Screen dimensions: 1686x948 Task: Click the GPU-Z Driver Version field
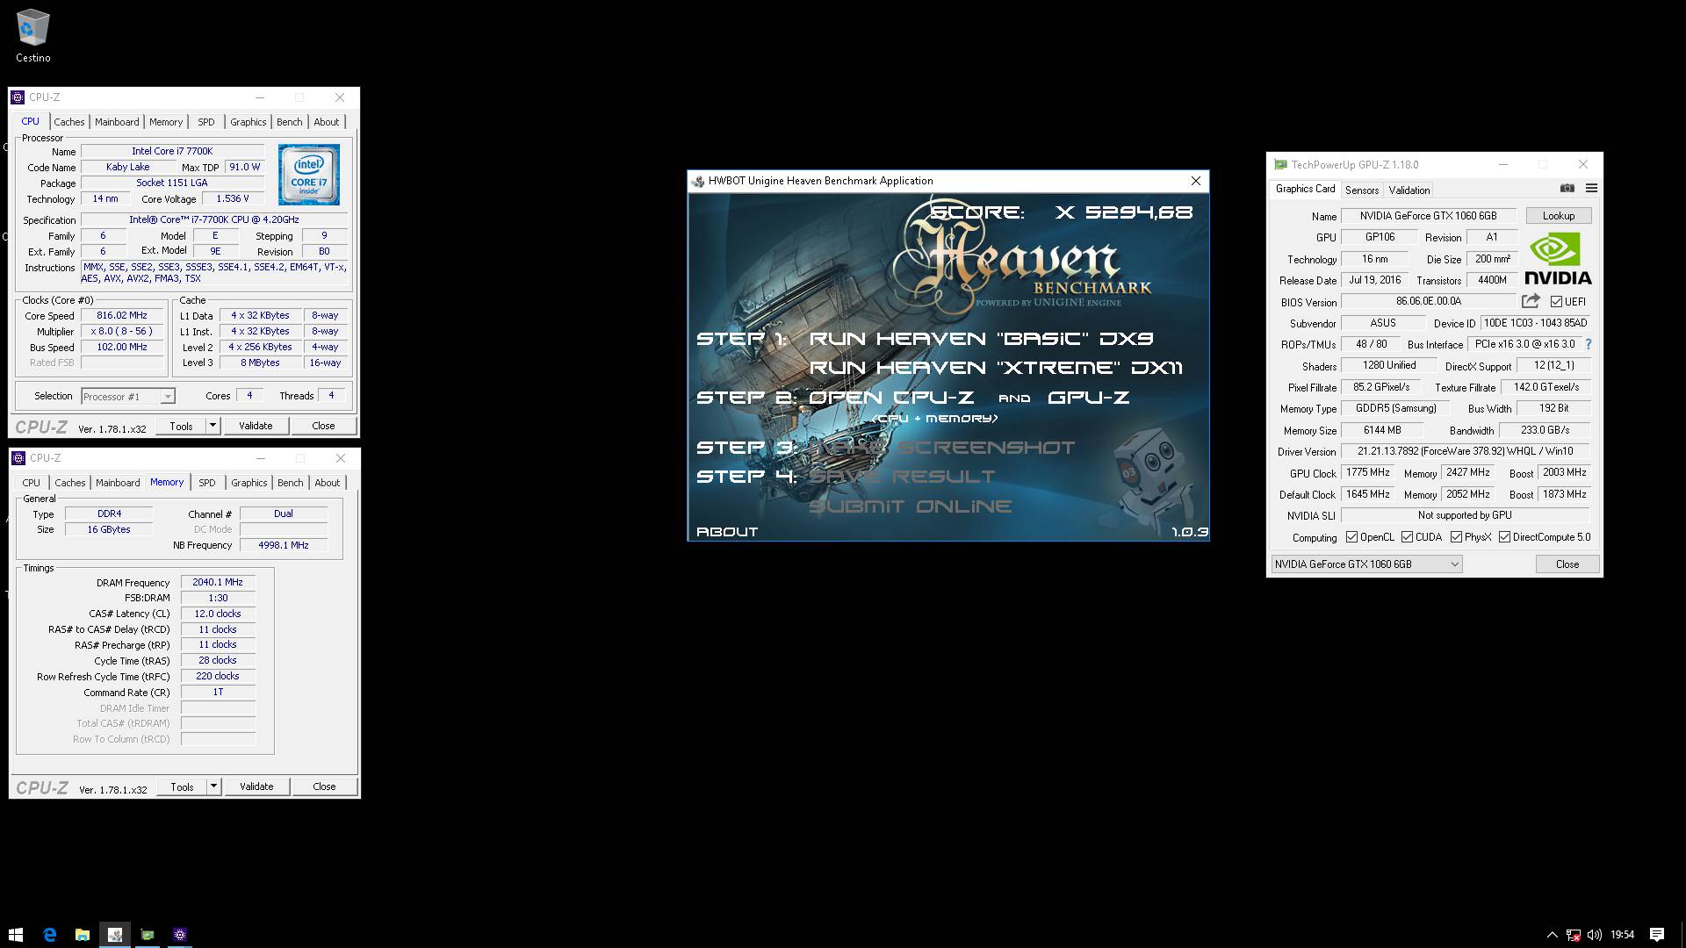point(1466,451)
